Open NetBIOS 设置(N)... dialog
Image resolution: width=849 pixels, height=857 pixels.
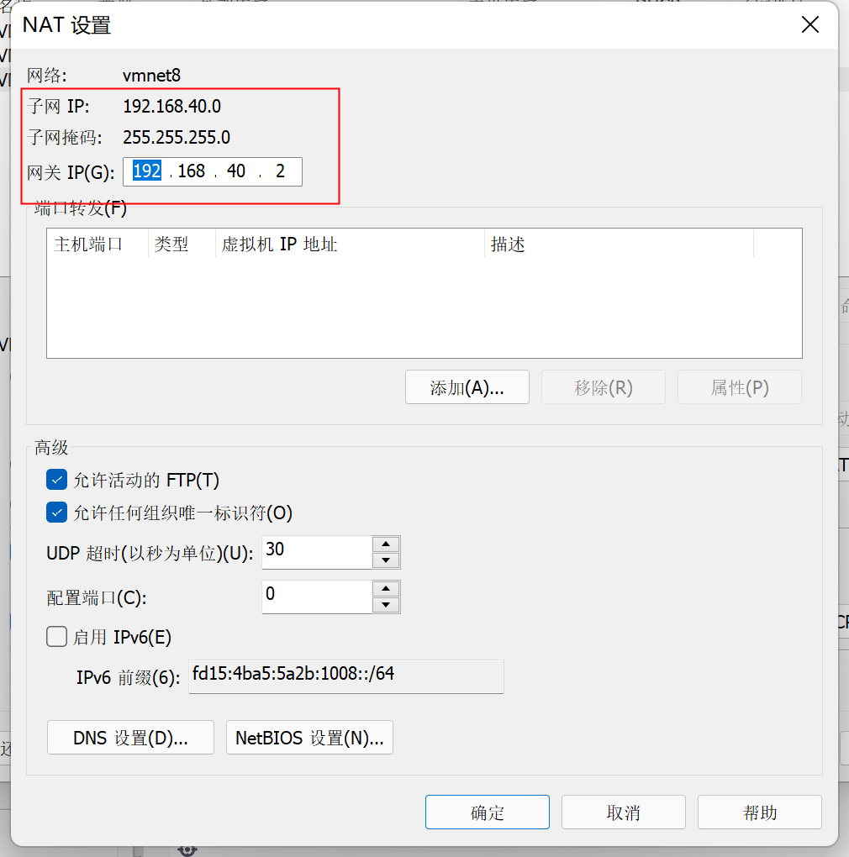click(x=309, y=738)
